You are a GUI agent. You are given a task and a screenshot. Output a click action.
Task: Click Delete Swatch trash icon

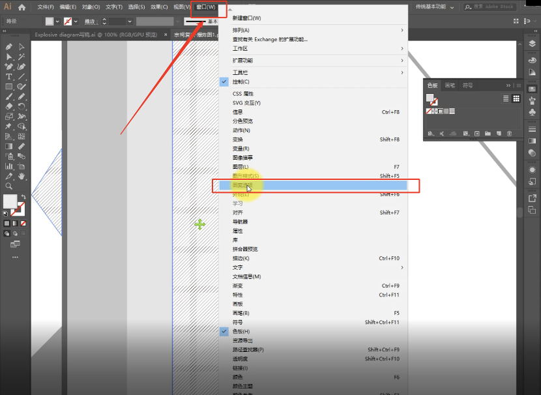[509, 134]
